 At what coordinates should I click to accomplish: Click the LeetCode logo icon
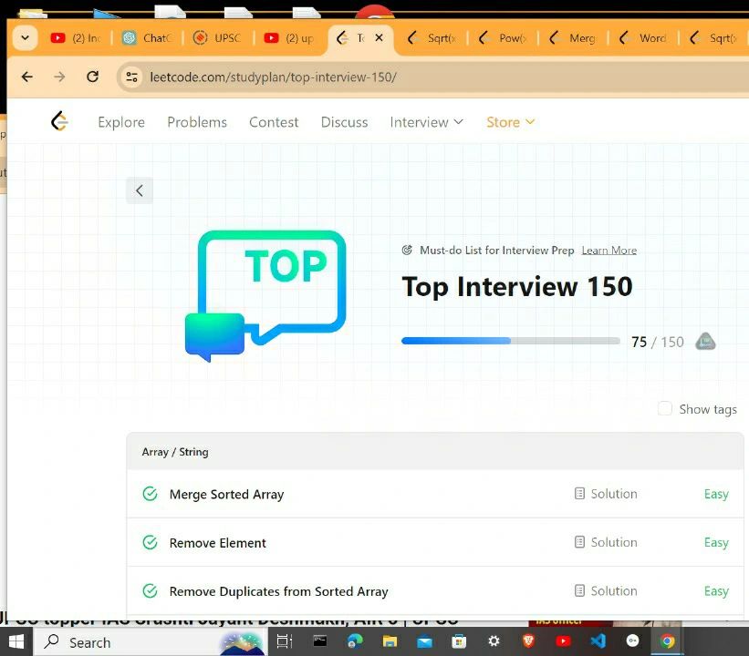(59, 121)
